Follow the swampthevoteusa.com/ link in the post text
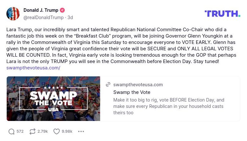 33,68
